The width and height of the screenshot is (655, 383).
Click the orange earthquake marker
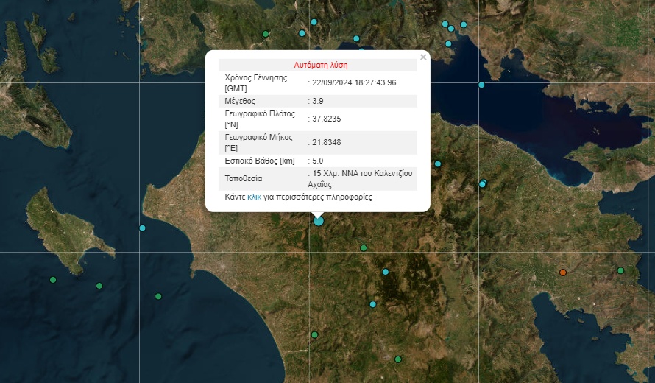563,273
